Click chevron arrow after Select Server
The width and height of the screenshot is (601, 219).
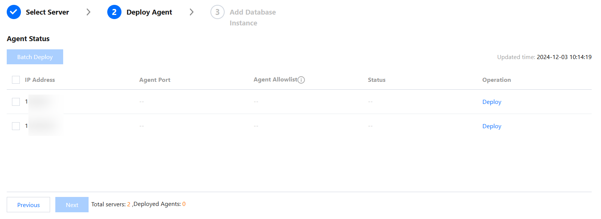pos(89,12)
